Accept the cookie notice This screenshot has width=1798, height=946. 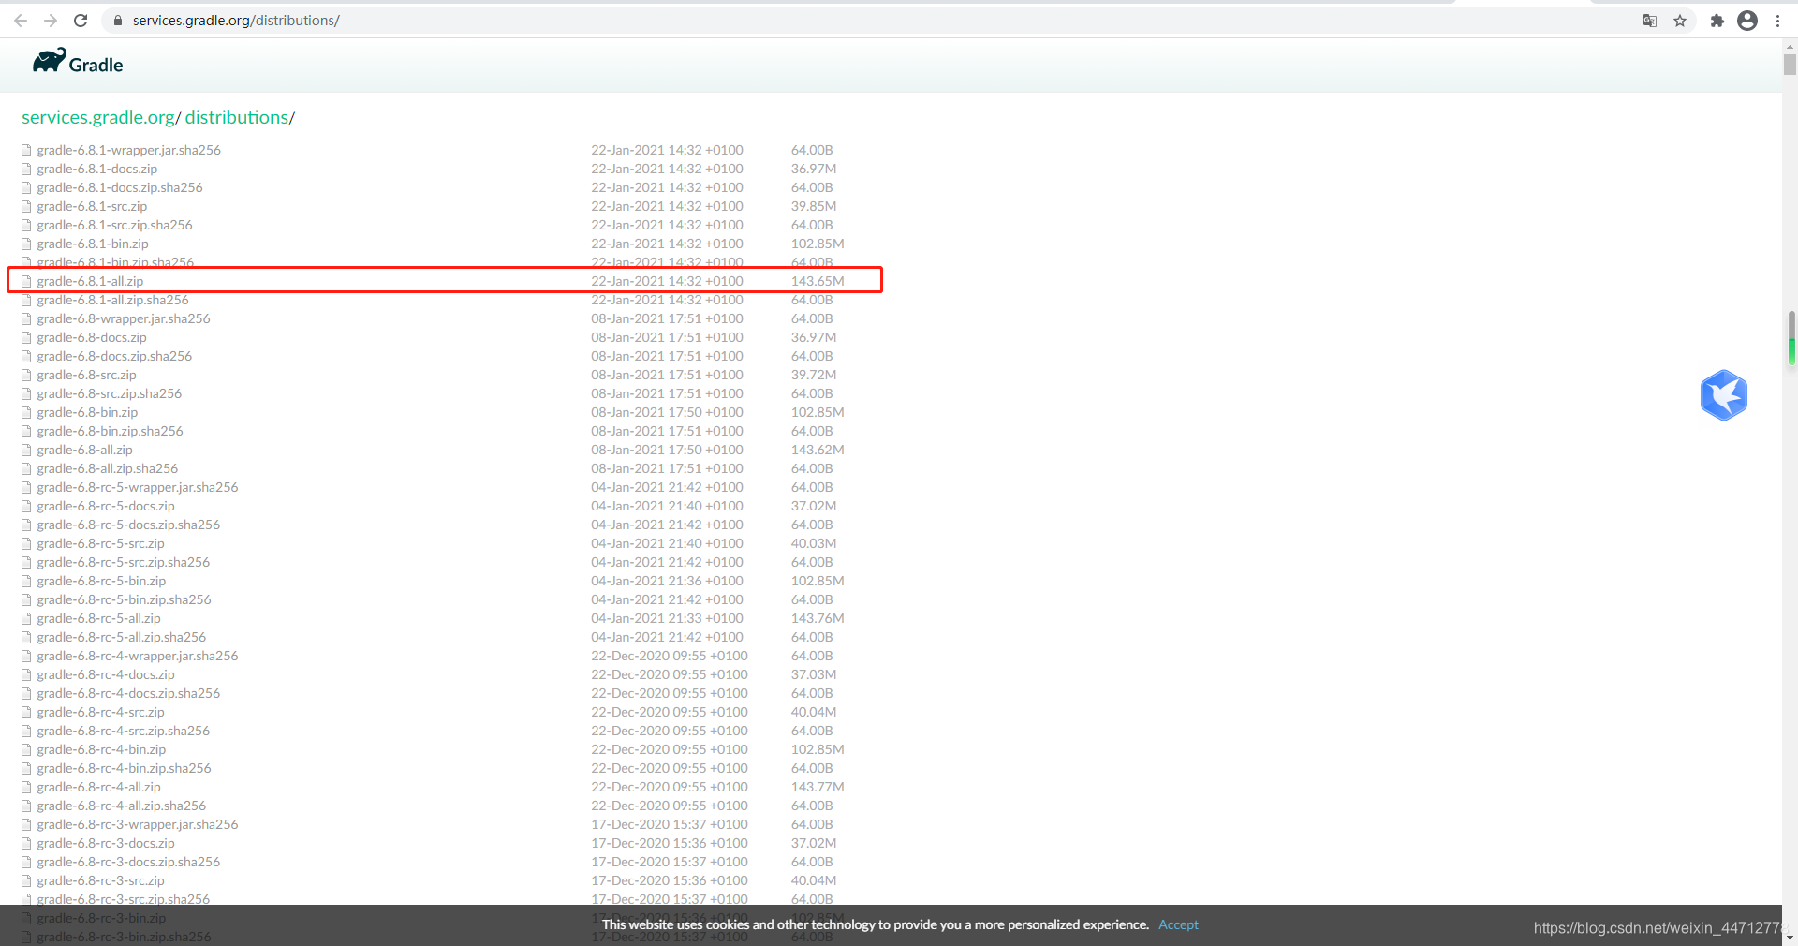[1178, 924]
